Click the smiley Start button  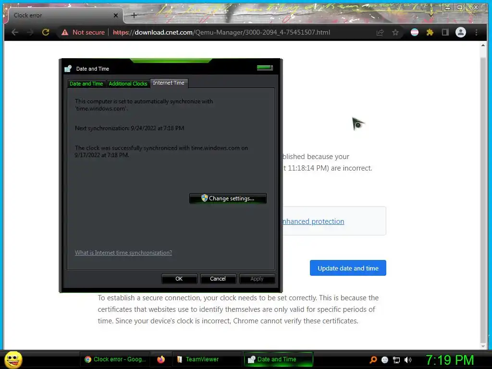13,359
